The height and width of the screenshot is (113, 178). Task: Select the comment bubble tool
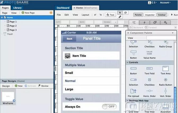[x=125, y=13]
